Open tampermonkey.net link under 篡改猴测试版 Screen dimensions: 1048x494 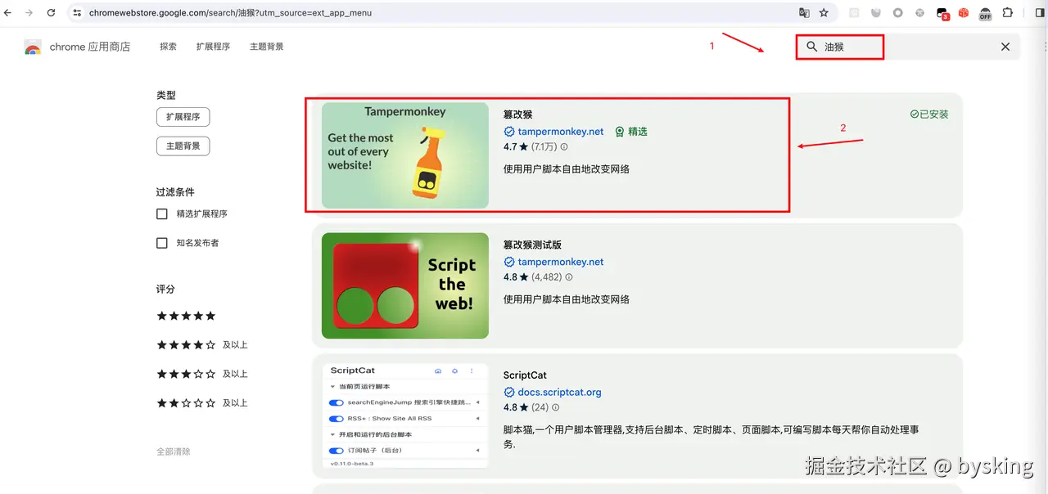click(x=561, y=263)
